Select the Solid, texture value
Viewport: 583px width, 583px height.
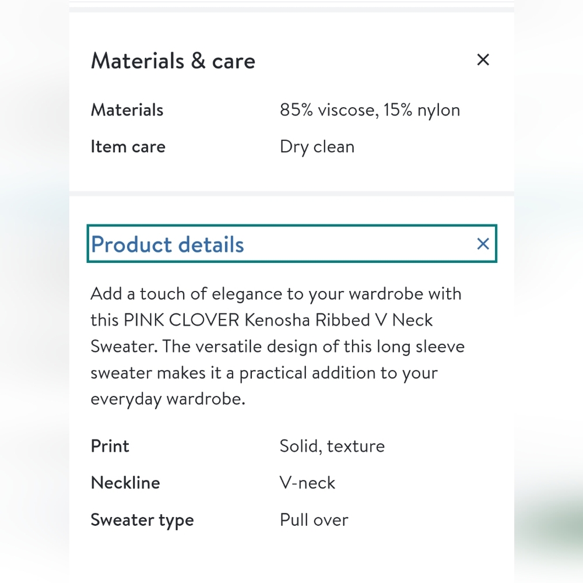click(332, 446)
